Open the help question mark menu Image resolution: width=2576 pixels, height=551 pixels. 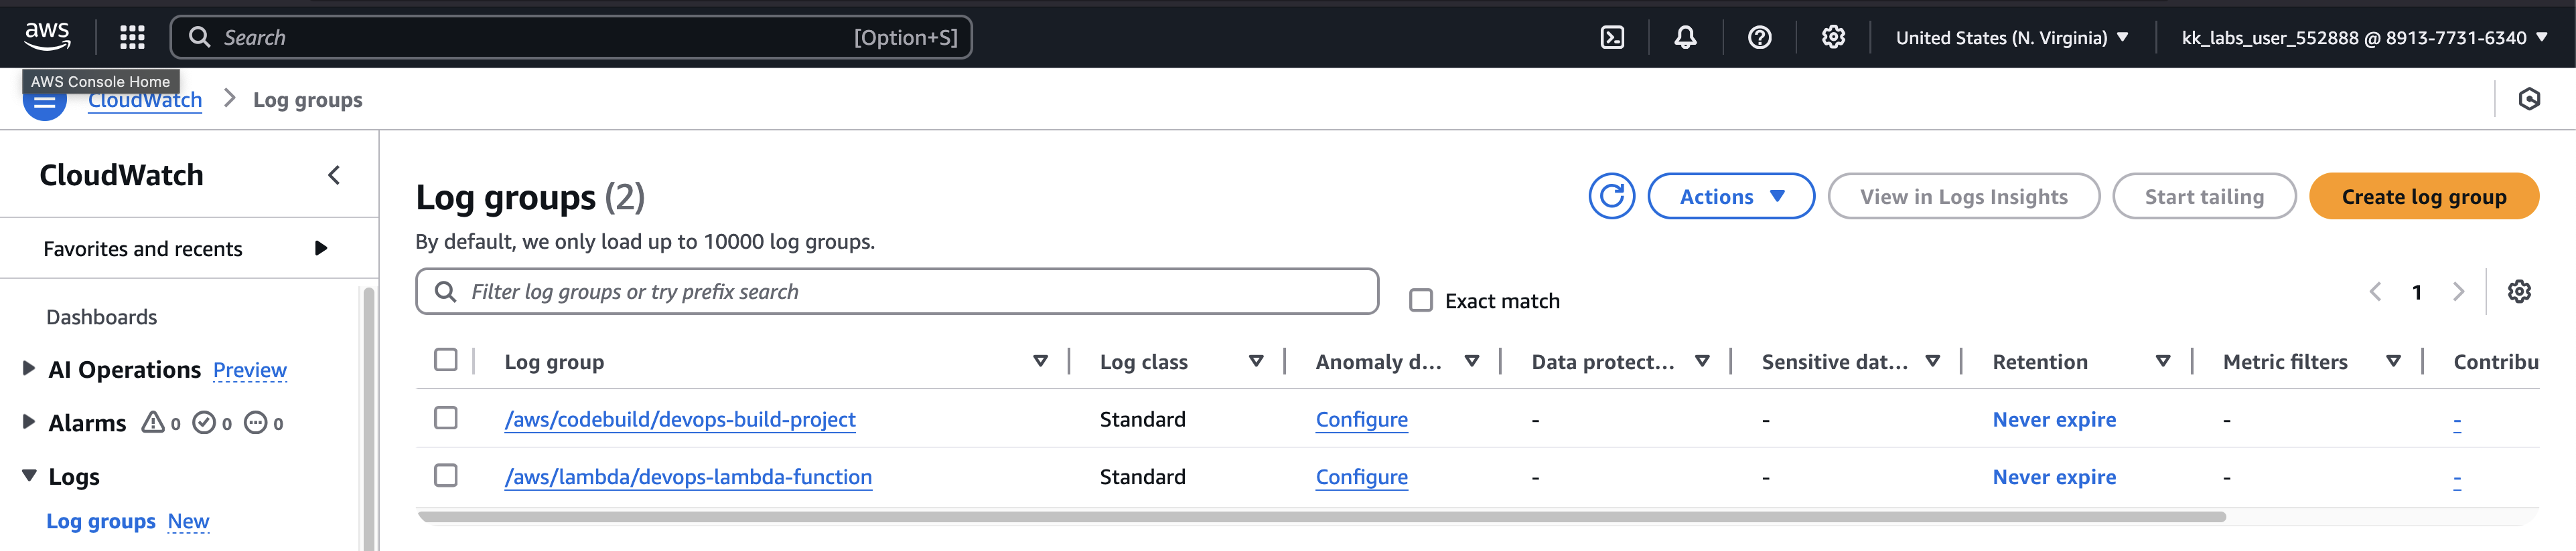click(1759, 38)
